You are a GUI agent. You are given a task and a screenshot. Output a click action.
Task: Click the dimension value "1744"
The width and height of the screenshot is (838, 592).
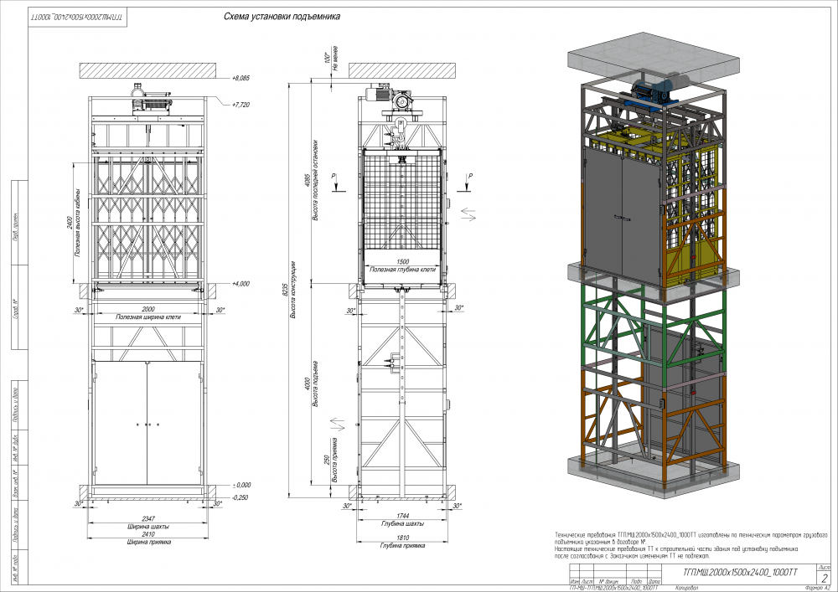coord(402,516)
